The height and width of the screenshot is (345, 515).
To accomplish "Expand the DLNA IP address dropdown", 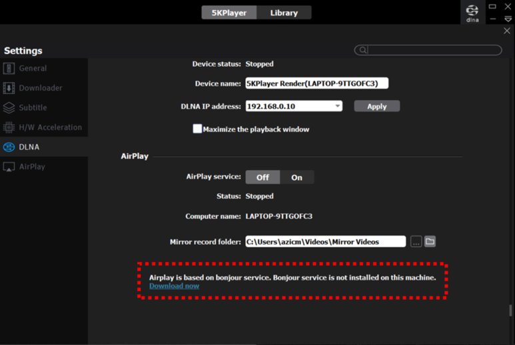I will point(337,106).
